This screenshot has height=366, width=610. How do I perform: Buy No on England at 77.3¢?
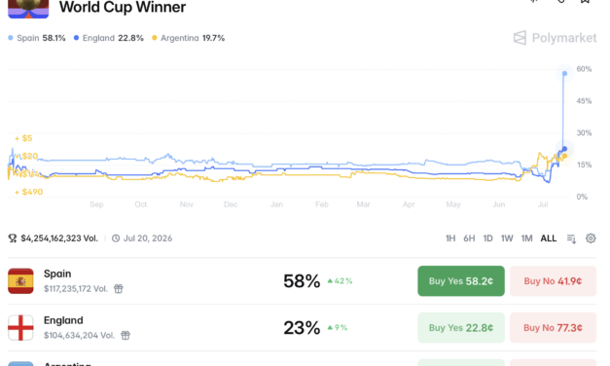[x=553, y=328]
